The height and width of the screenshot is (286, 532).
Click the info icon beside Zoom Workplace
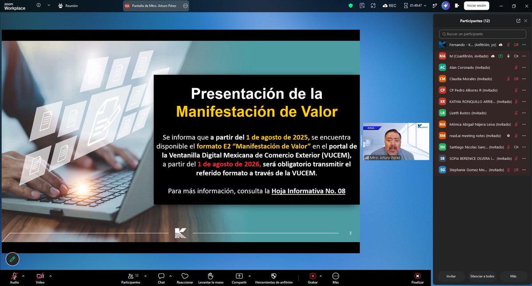coord(39,6)
